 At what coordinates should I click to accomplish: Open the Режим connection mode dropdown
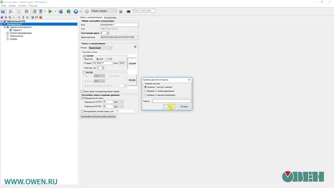(100, 48)
